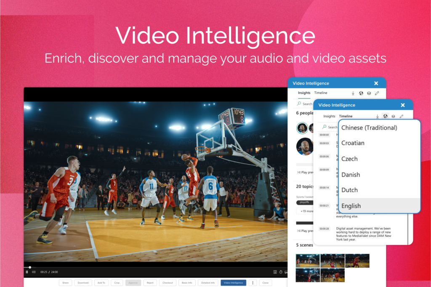Image resolution: width=431 pixels, height=287 pixels.
Task: Jump to timestamp 00:00:14 in timeline
Action: 325,188
